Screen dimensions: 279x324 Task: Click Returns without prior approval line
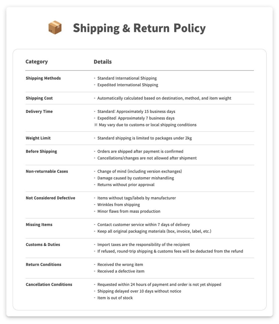point(126,185)
